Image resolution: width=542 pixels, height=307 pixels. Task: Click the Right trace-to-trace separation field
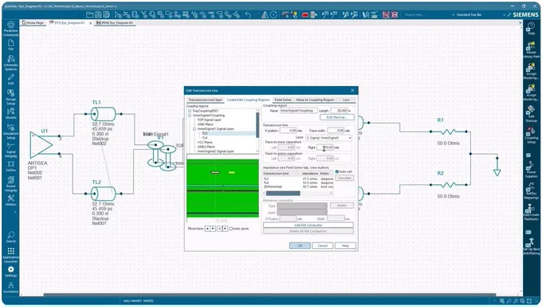pos(325,148)
